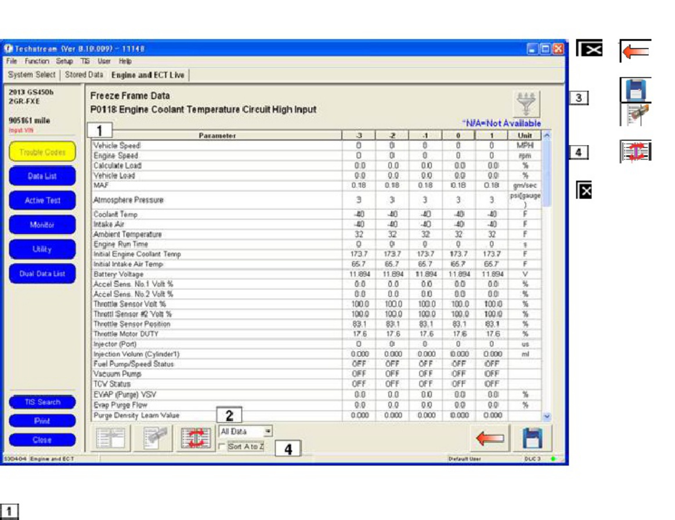
Task: Click the Unit column header
Action: click(x=525, y=136)
